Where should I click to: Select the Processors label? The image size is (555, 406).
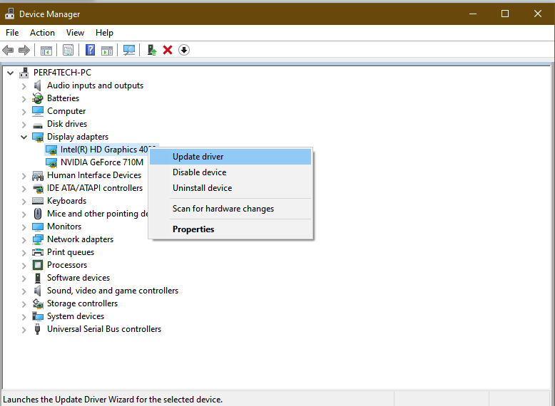[67, 265]
